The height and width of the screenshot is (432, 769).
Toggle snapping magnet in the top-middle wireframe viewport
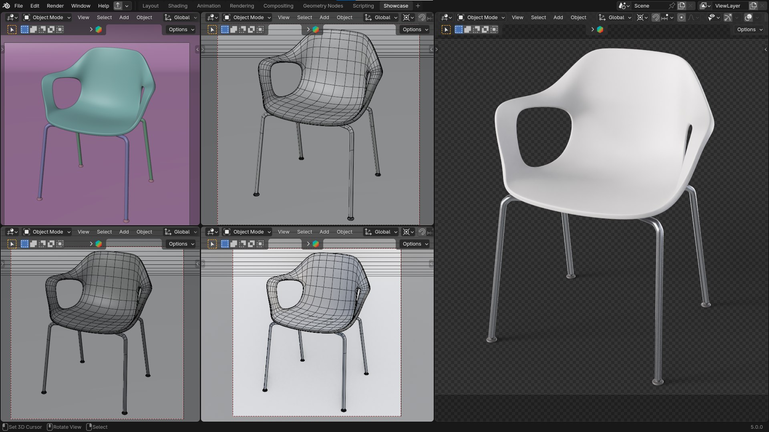pyautogui.click(x=422, y=17)
